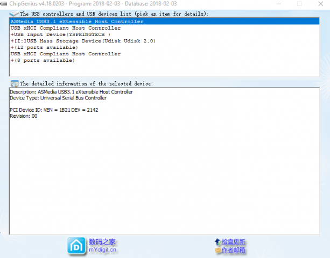Click the ChipGenius title bar app icon
The height and width of the screenshot is (258, 330).
4,4
